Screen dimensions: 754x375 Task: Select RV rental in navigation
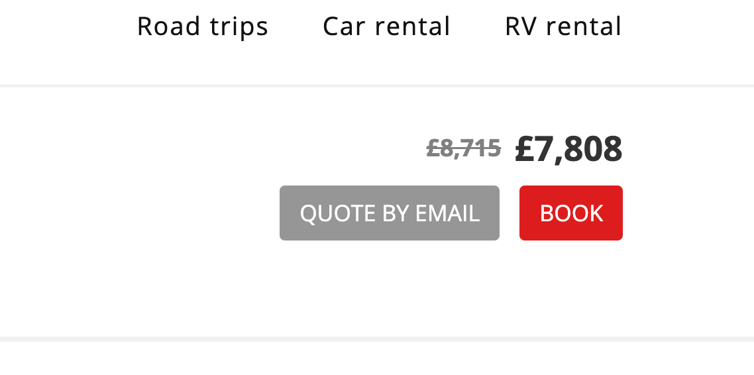pyautogui.click(x=563, y=27)
